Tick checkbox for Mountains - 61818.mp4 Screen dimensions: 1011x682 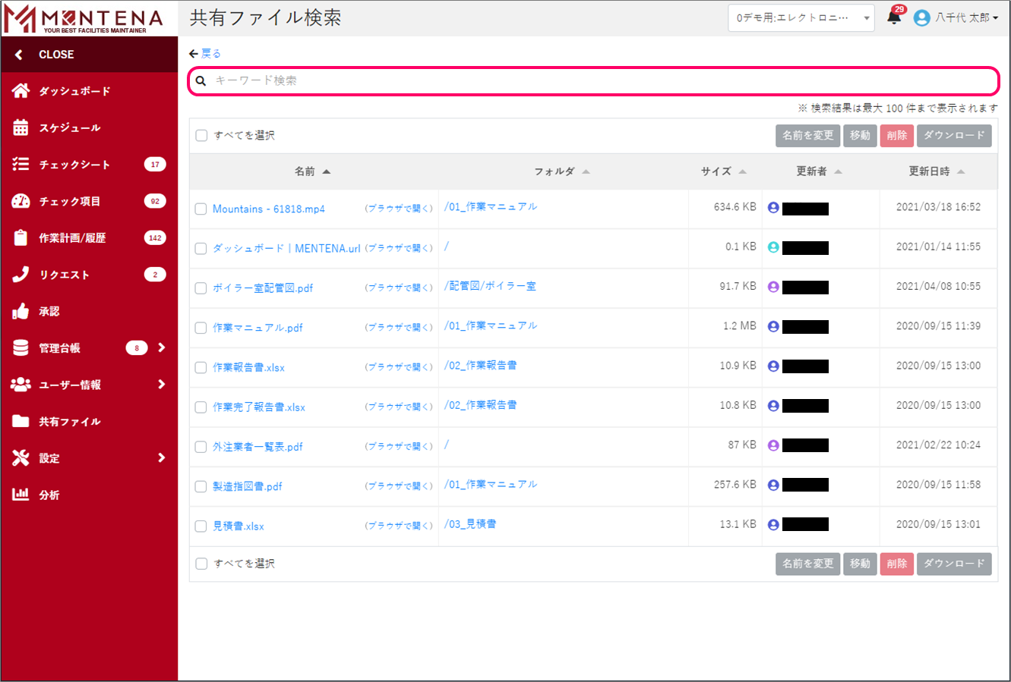point(201,209)
